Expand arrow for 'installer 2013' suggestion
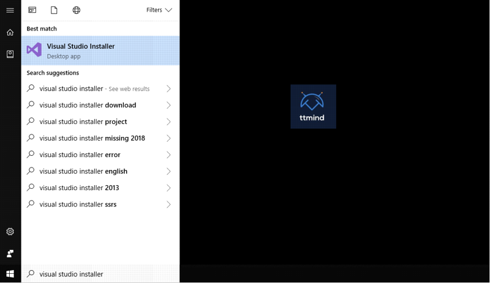The image size is (490, 283). coord(169,188)
